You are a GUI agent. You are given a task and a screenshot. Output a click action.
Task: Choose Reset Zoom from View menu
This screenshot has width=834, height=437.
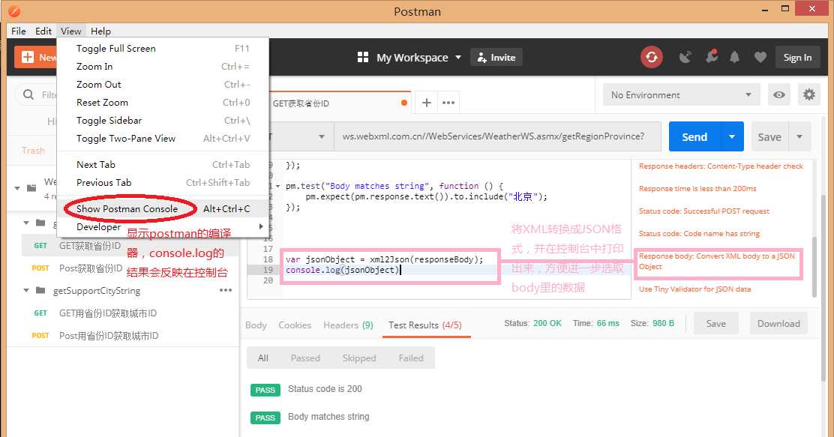pyautogui.click(x=163, y=103)
